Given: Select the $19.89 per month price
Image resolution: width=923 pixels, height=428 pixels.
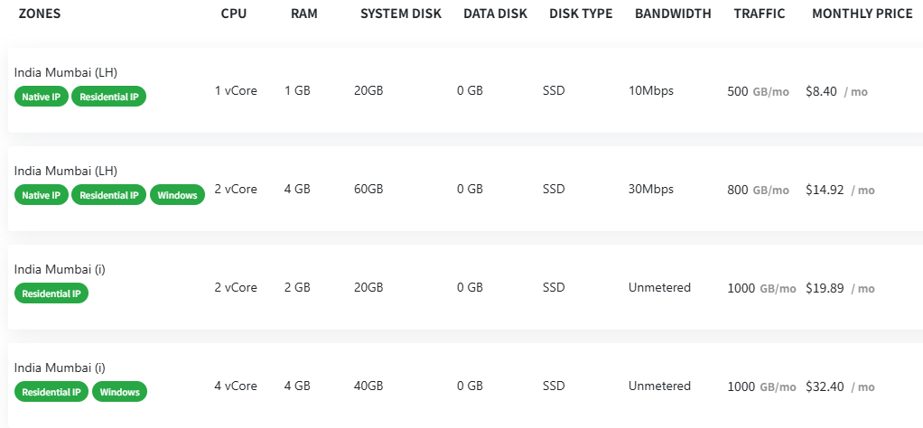Looking at the screenshot, I should [825, 288].
